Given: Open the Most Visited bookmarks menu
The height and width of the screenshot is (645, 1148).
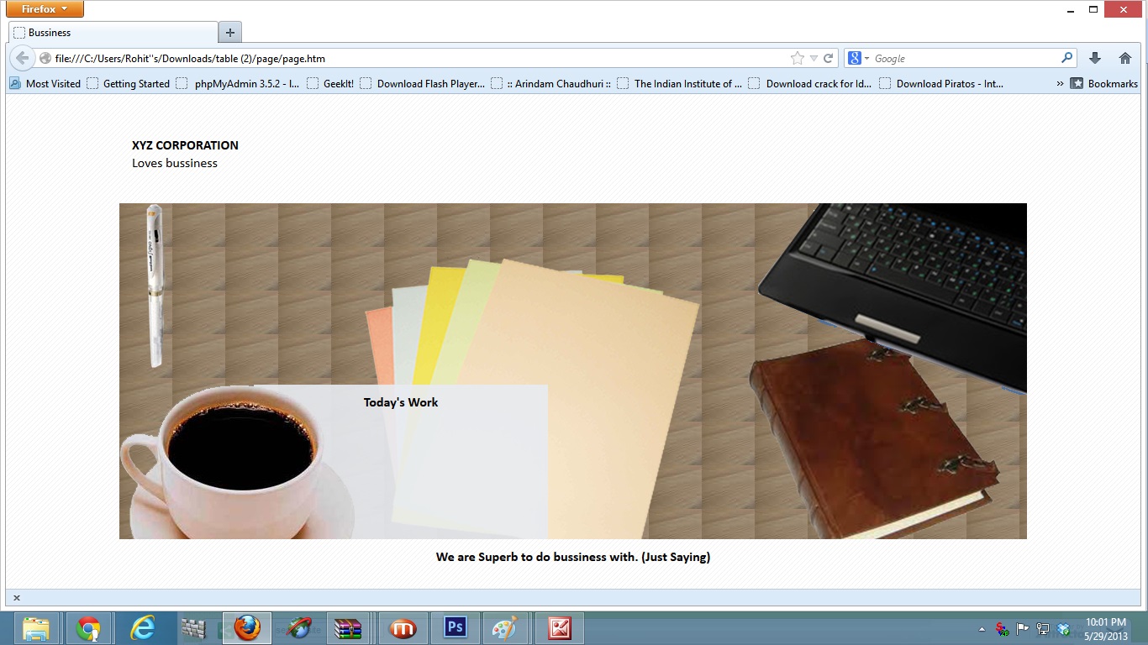Looking at the screenshot, I should pyautogui.click(x=45, y=84).
